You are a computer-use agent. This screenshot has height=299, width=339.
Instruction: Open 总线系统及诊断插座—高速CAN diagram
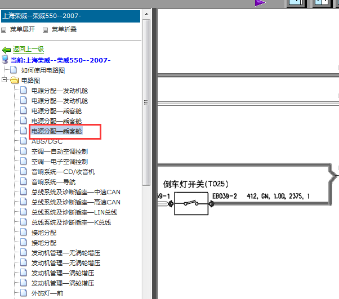(x=75, y=202)
